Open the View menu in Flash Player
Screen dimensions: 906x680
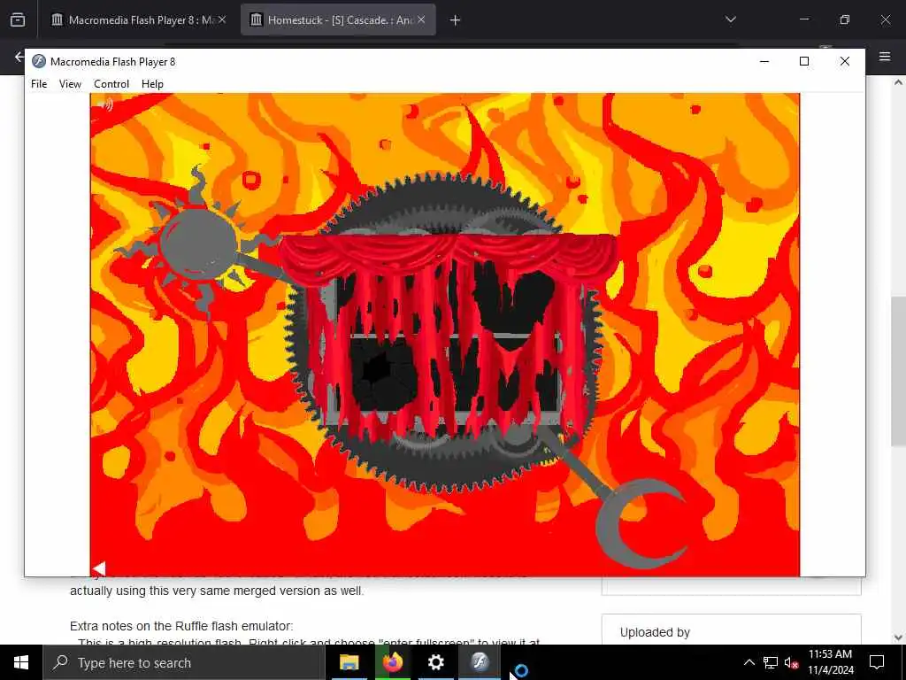click(x=70, y=84)
